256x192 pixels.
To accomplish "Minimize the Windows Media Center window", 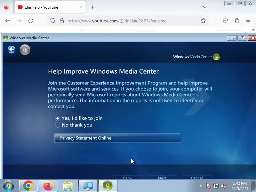I will click(232, 38).
